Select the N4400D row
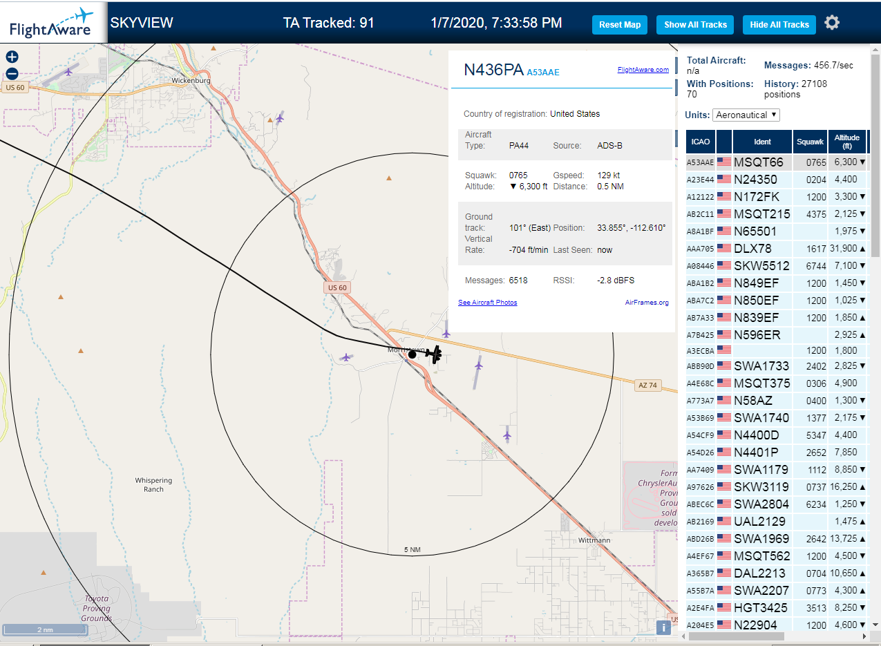This screenshot has width=881, height=646. 777,435
